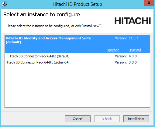Close the Hitachi ID Product Setup window

click(149, 3)
